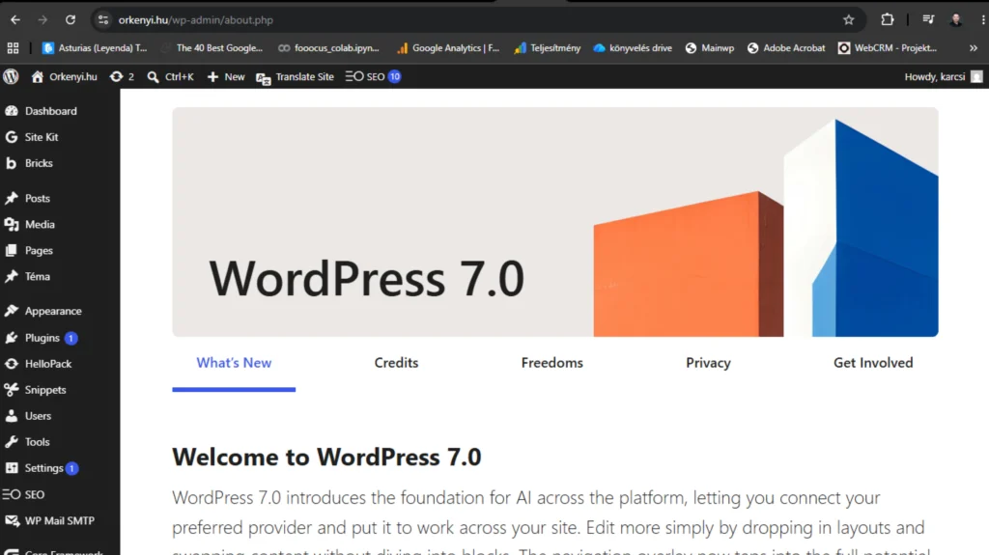This screenshot has height=555, width=989.
Task: Open WP Mail SMTP in sidebar
Action: pos(60,520)
